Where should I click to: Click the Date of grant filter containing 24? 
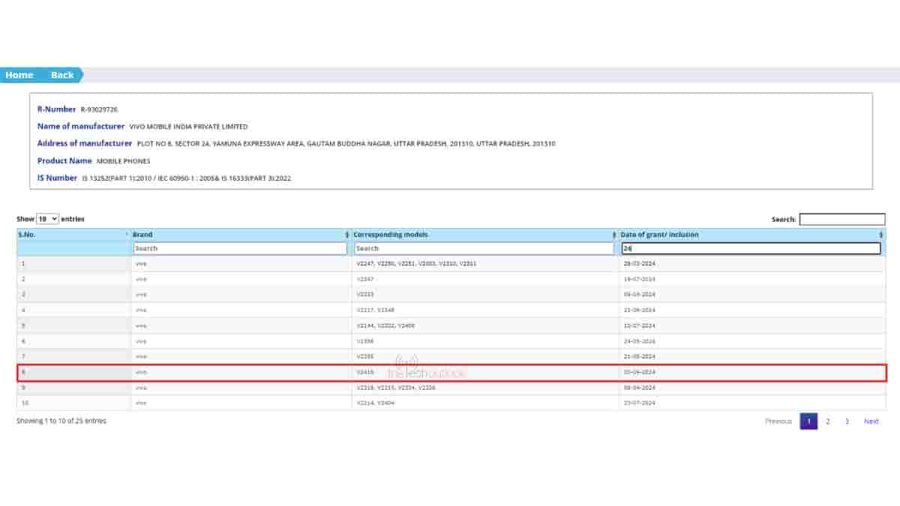pyautogui.click(x=751, y=248)
